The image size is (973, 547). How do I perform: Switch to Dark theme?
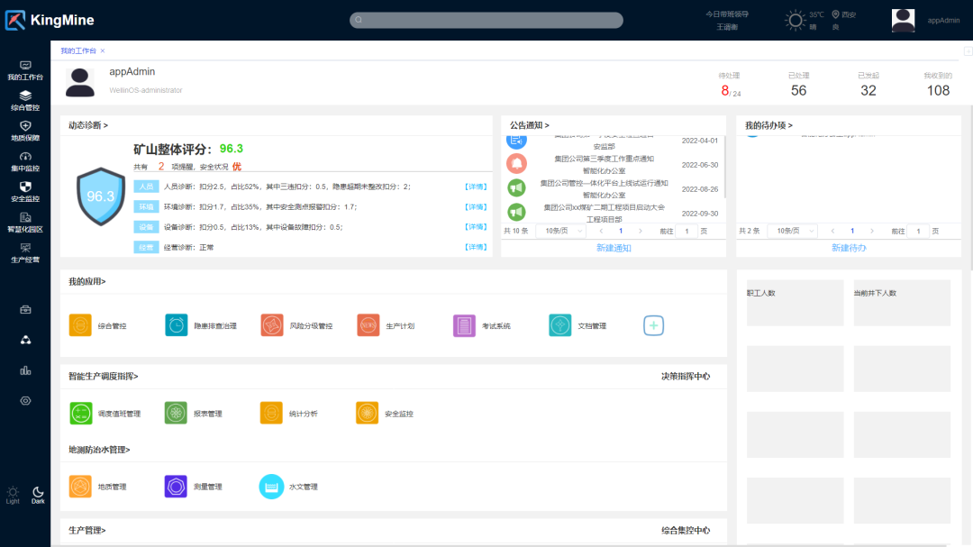click(38, 495)
